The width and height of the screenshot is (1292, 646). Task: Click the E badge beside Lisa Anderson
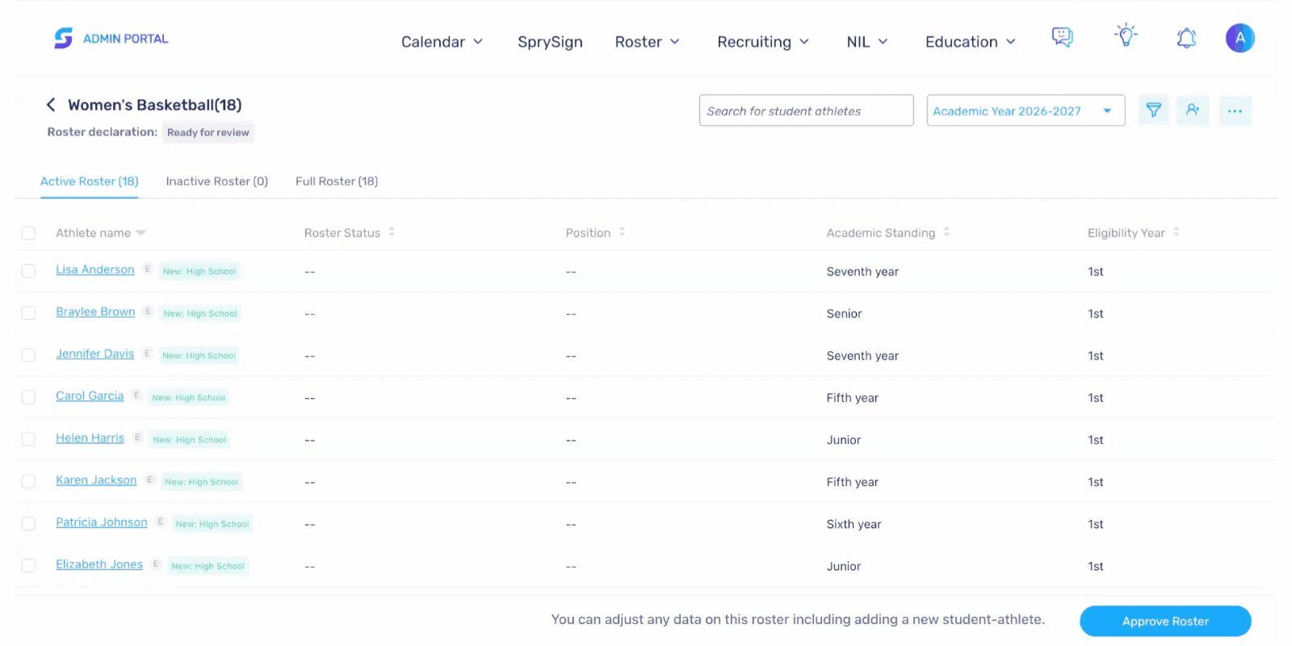click(x=147, y=269)
